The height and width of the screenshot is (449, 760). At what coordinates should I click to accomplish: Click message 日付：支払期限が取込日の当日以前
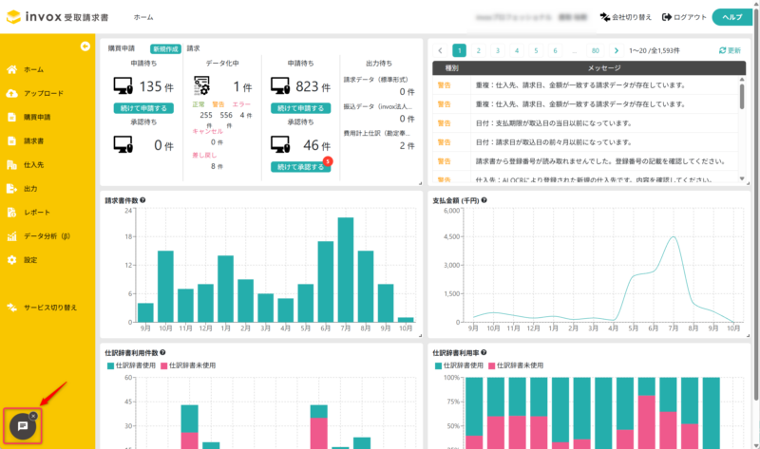[554, 123]
